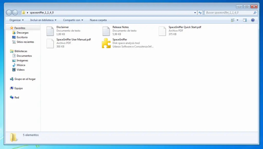Open recent pages dropdown beside navigation arrows

[x=20, y=13]
